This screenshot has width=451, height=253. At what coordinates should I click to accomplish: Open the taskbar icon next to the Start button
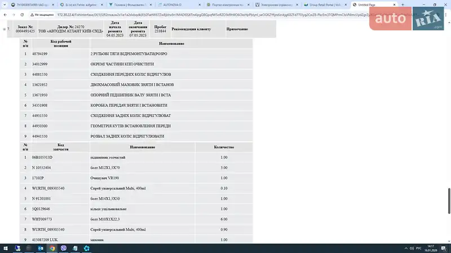pyautogui.click(x=17, y=249)
